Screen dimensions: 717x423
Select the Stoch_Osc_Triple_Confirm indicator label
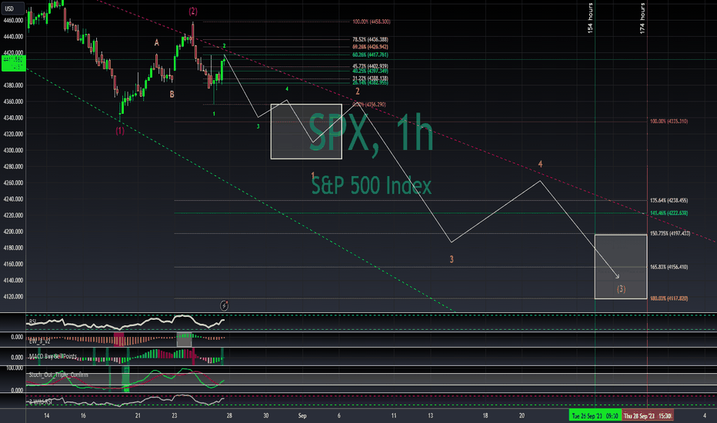point(58,375)
